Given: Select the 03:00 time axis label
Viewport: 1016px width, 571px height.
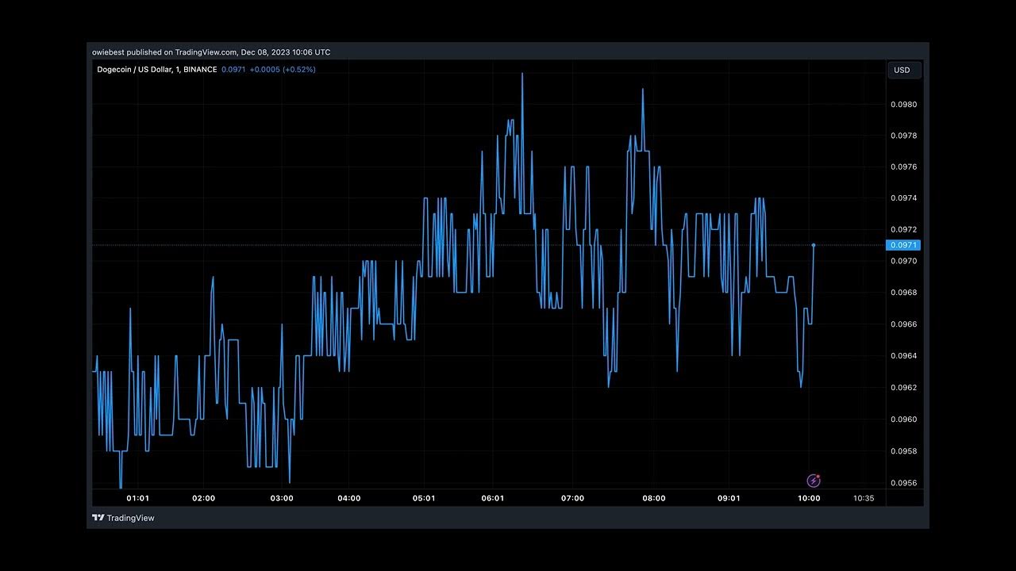Looking at the screenshot, I should pos(282,498).
